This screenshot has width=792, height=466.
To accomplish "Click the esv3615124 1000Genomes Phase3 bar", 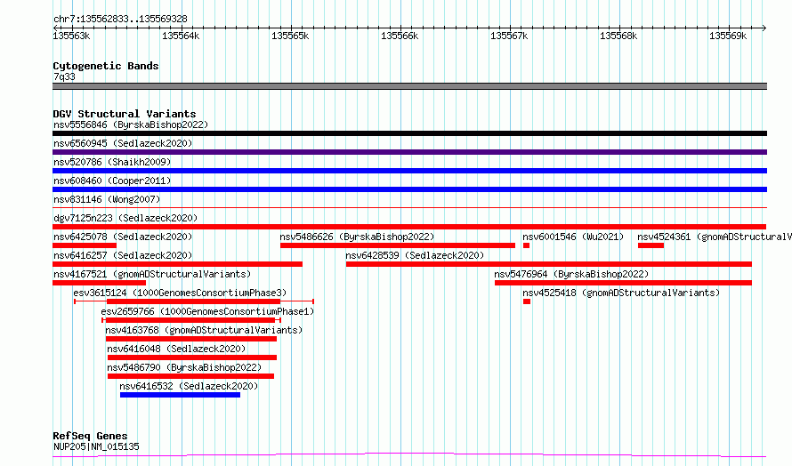I will (194, 301).
